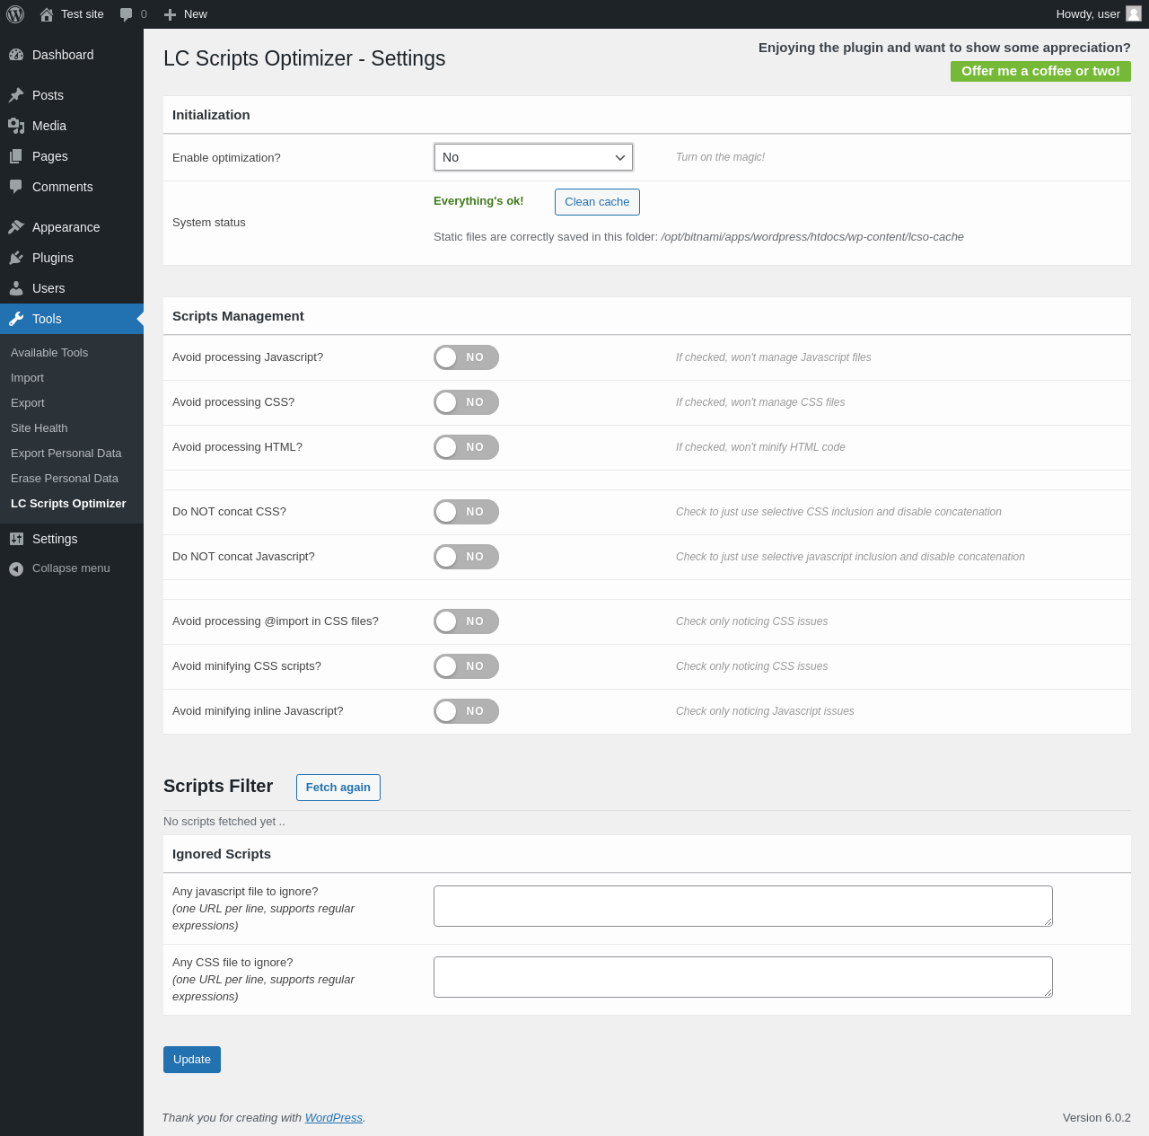Click the Plugins plug icon
The image size is (1149, 1136).
pyautogui.click(x=16, y=258)
